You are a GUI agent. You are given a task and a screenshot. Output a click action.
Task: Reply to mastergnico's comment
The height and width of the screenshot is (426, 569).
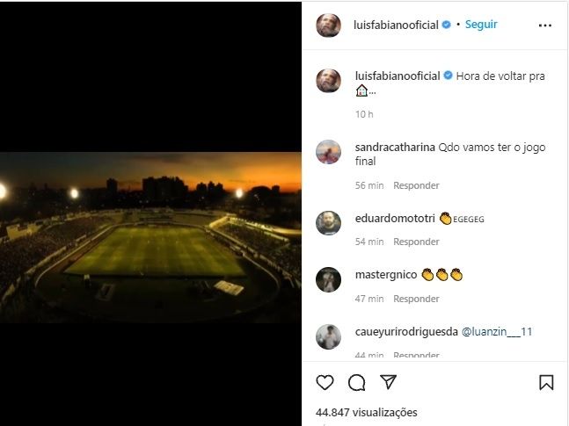tap(416, 299)
